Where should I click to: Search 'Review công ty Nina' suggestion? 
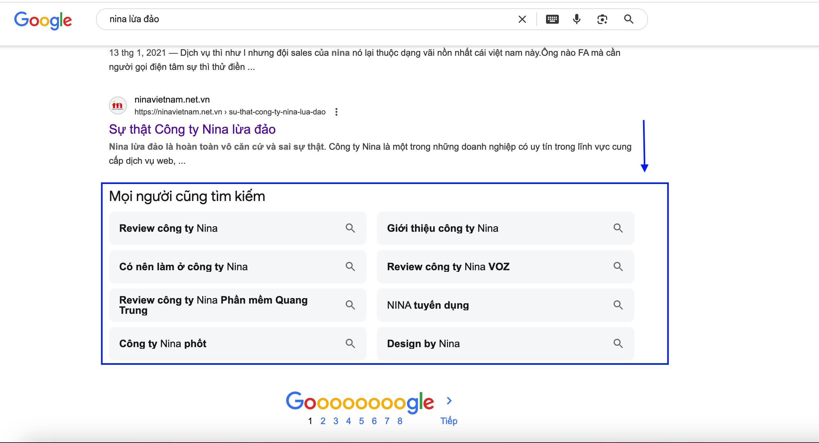[x=237, y=228]
